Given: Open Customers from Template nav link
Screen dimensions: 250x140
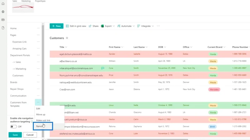Looking at the screenshot, I should pyautogui.click(x=18, y=104).
